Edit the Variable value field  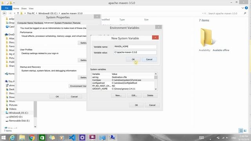click(135, 52)
